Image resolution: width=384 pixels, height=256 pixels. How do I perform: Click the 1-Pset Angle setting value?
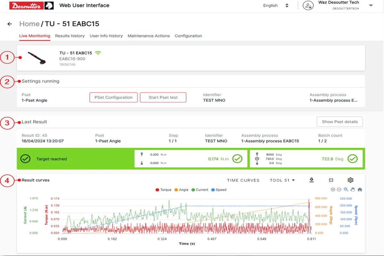(35, 100)
